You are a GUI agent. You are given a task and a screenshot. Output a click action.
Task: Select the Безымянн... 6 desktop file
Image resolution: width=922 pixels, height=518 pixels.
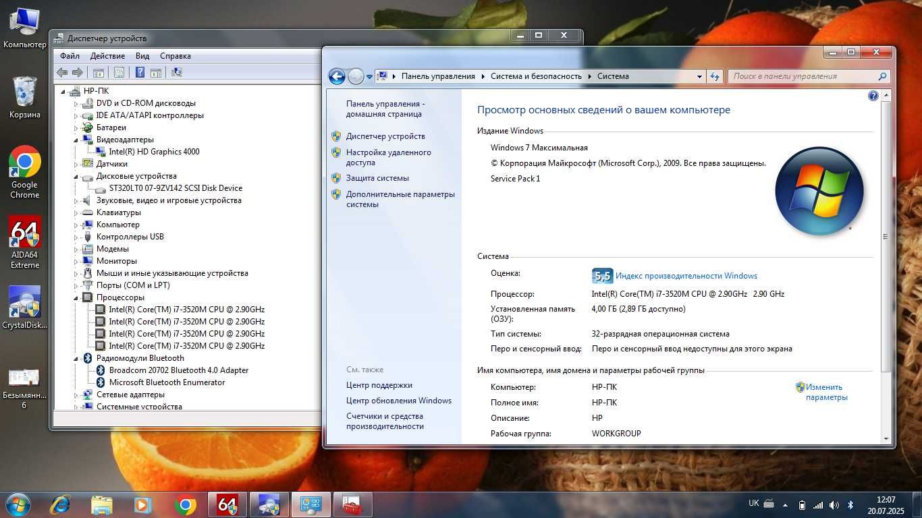pyautogui.click(x=25, y=388)
